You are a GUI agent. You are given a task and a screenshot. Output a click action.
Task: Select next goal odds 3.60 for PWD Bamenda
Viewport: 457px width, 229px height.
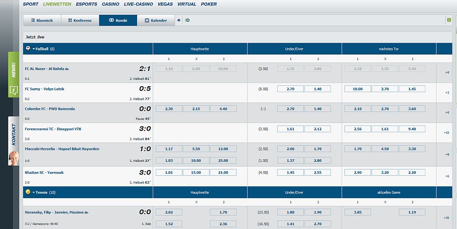(412, 109)
